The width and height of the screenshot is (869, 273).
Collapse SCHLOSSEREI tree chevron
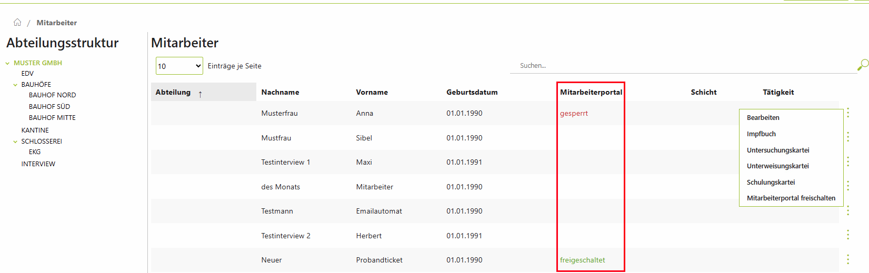click(x=15, y=141)
